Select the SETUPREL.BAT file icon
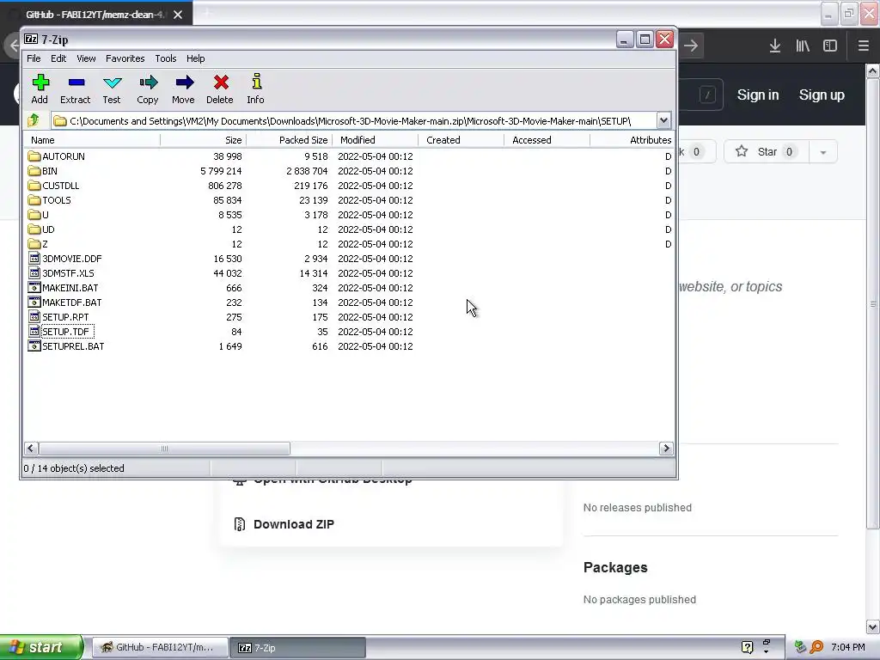 (x=34, y=345)
